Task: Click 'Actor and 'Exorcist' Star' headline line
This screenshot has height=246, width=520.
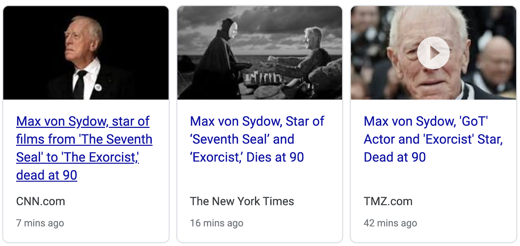Action: pos(433,140)
